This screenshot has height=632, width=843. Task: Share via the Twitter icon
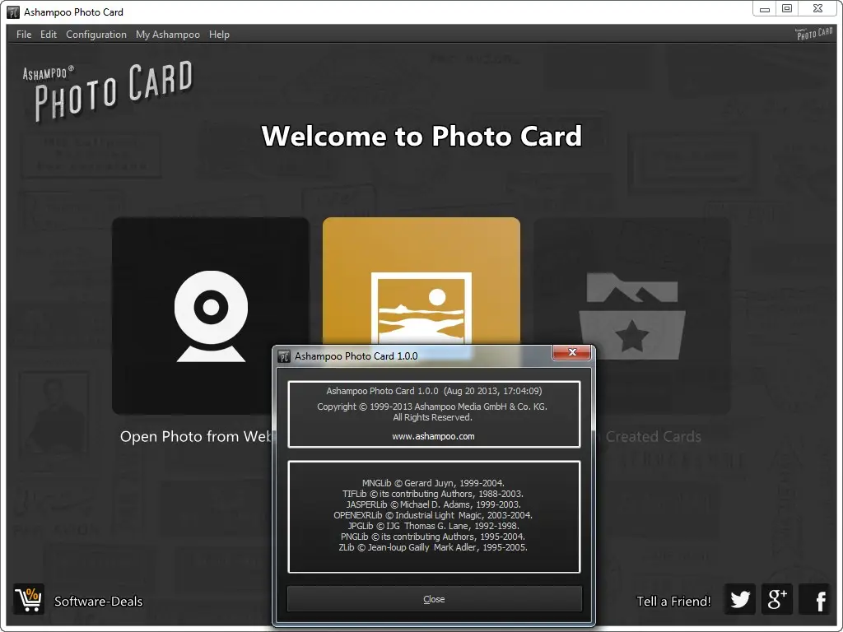(740, 599)
